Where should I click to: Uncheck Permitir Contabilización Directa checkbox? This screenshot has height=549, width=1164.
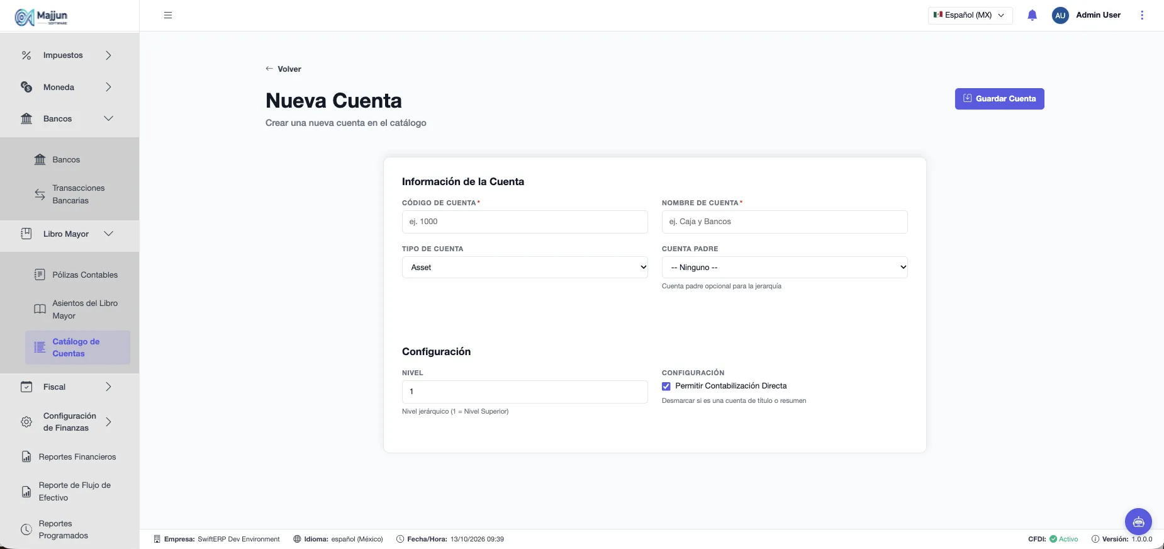[666, 386]
